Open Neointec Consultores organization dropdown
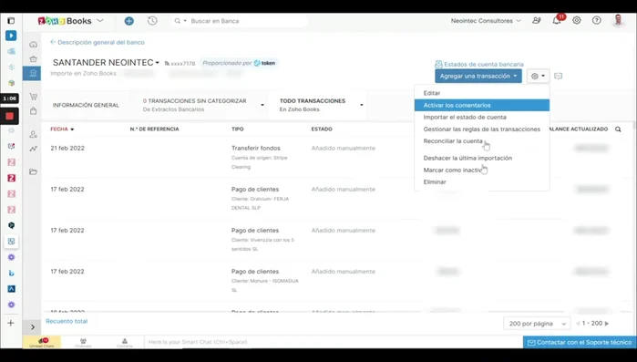This screenshot has width=637, height=362. 486,21
